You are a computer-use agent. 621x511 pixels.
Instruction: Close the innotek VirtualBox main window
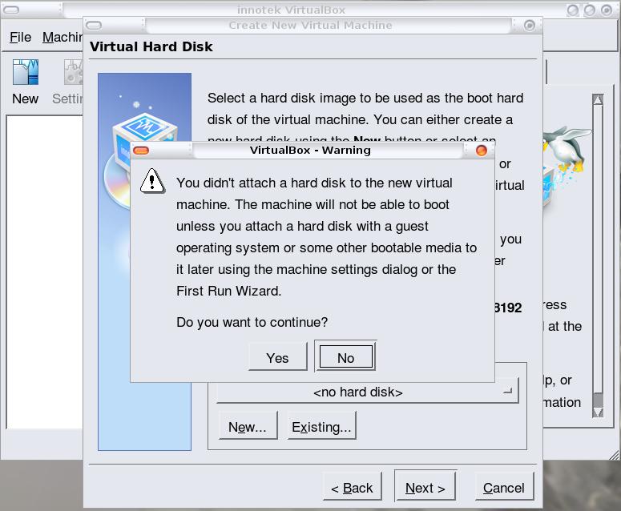607,10
